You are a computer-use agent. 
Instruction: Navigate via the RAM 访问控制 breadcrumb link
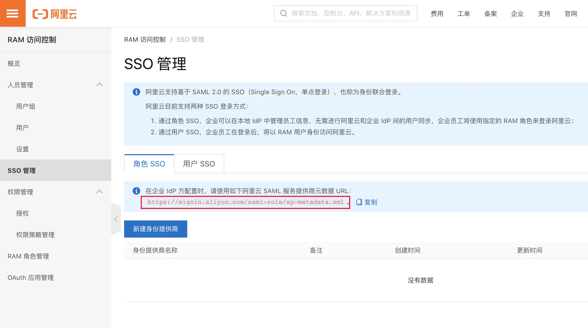click(145, 39)
